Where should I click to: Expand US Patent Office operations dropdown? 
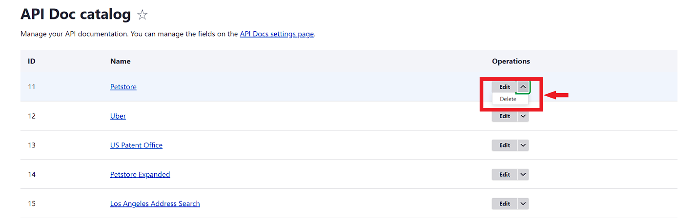coord(523,145)
